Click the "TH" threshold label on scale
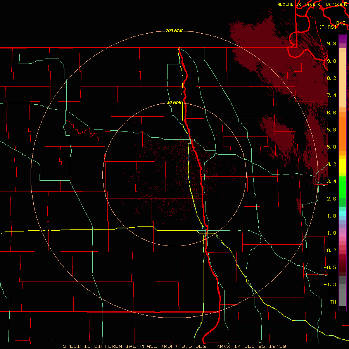This screenshot has height=349, width=349. click(333, 302)
